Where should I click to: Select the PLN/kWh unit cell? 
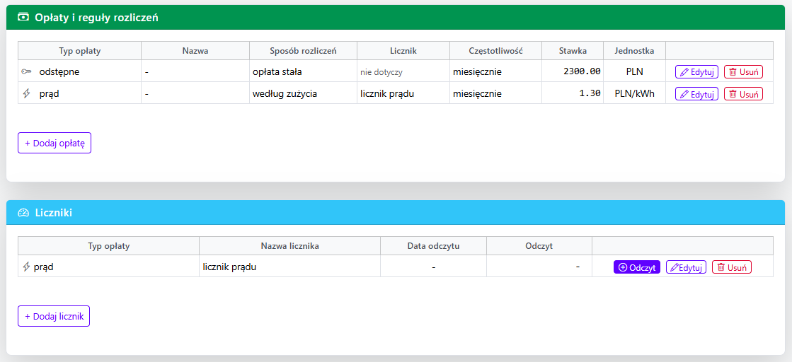pos(634,93)
